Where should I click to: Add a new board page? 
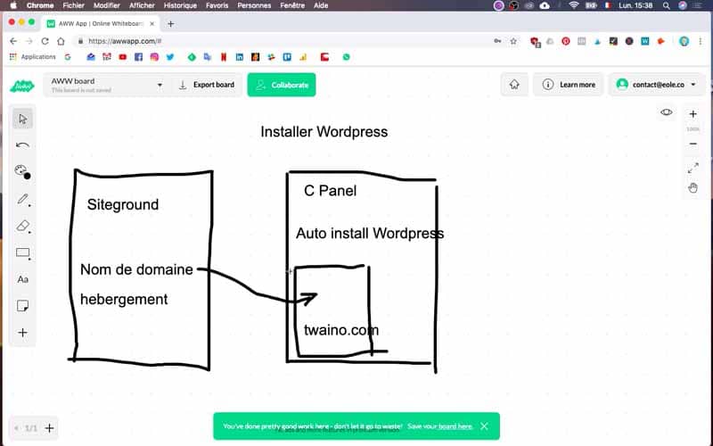(x=50, y=428)
